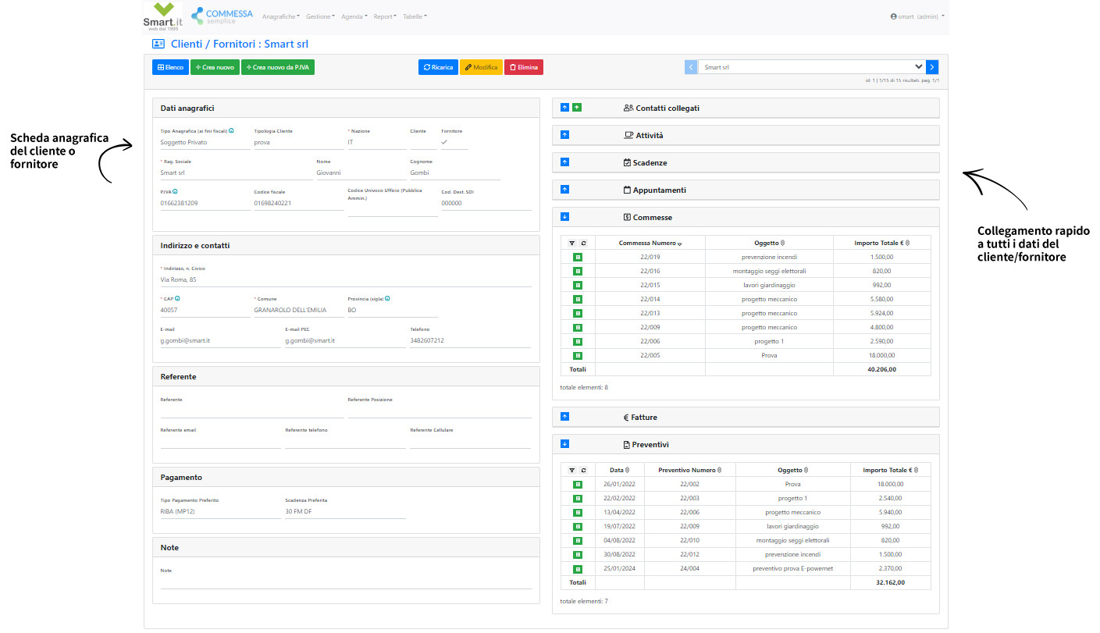Collapse the Preventivi panel
The width and height of the screenshot is (1100, 633).
tap(565, 444)
